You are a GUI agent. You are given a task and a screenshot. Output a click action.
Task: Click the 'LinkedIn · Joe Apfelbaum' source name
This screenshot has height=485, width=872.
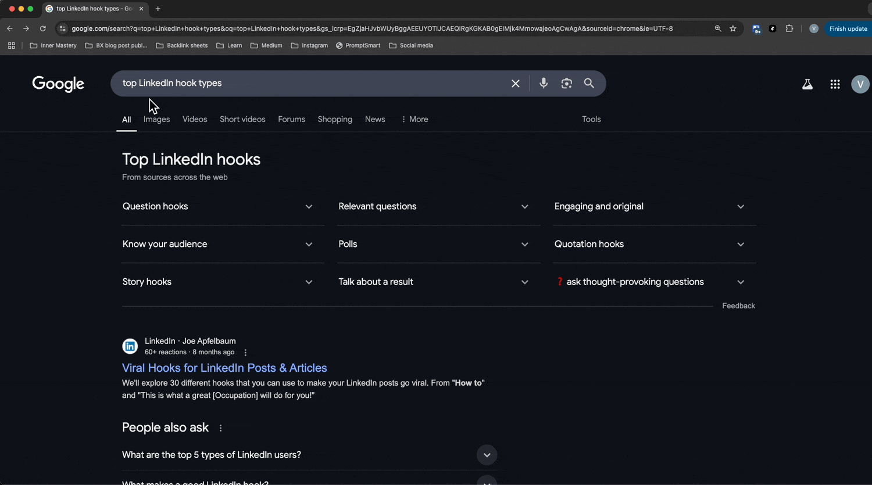190,341
